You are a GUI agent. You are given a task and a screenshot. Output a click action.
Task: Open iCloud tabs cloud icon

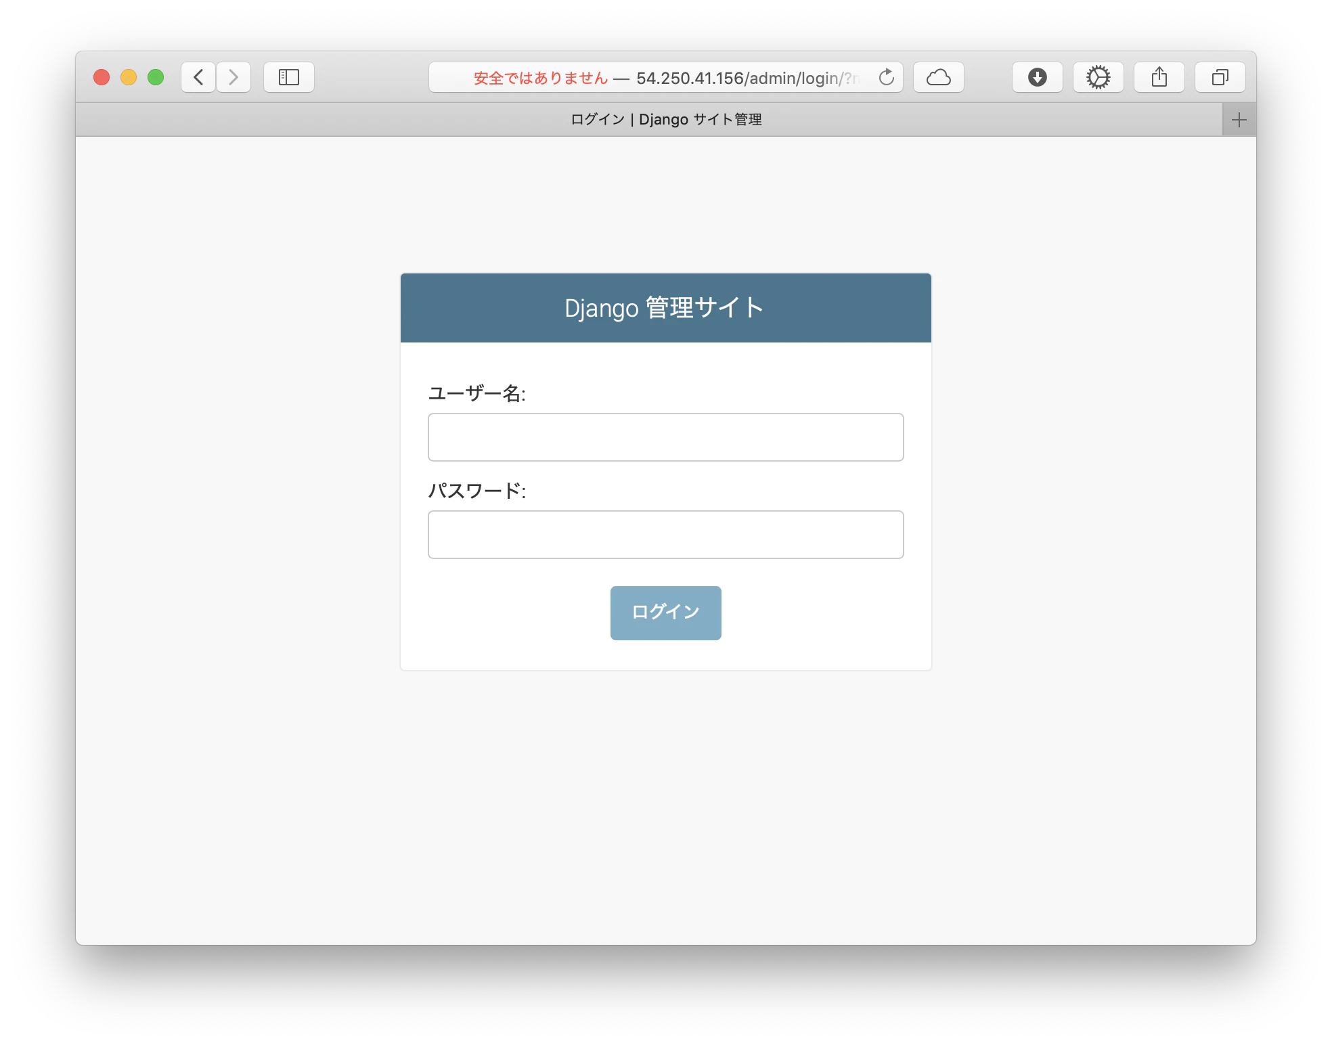click(939, 77)
